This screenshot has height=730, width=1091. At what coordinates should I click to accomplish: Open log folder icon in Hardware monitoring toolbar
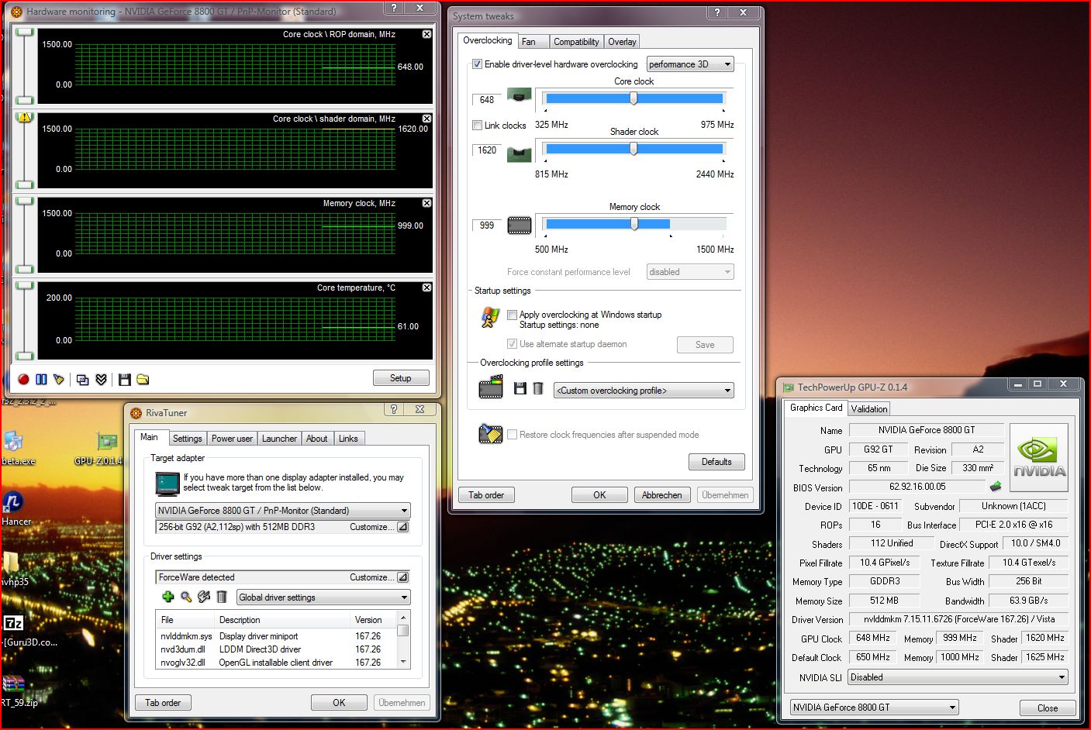click(143, 379)
